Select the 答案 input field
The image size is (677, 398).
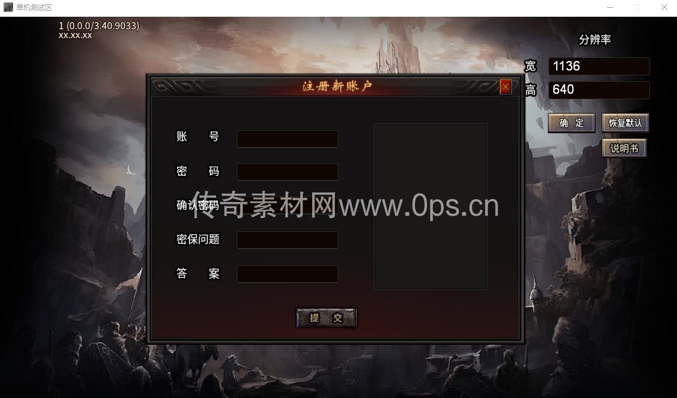point(288,274)
